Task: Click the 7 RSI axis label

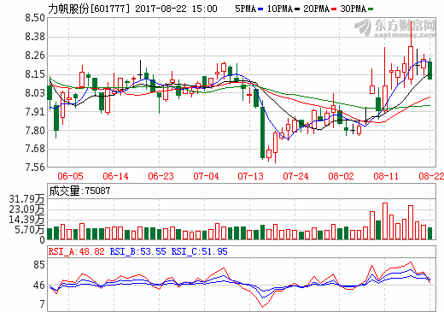Action: point(43,304)
